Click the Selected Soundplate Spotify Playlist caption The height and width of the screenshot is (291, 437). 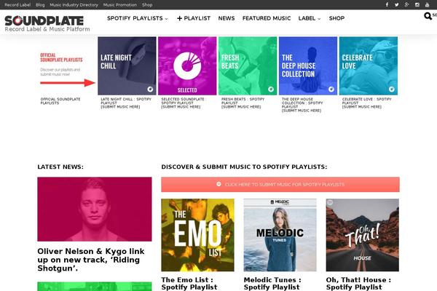[183, 103]
